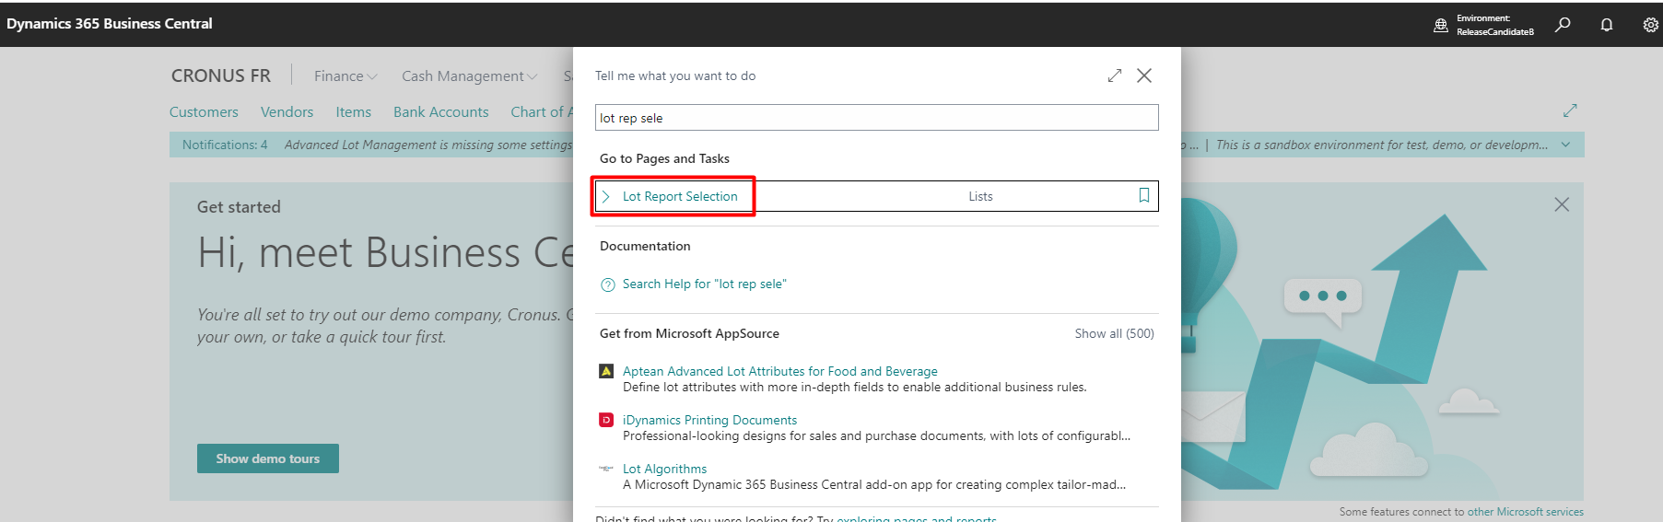Bookmark the Lot Report Selection page

1143,195
